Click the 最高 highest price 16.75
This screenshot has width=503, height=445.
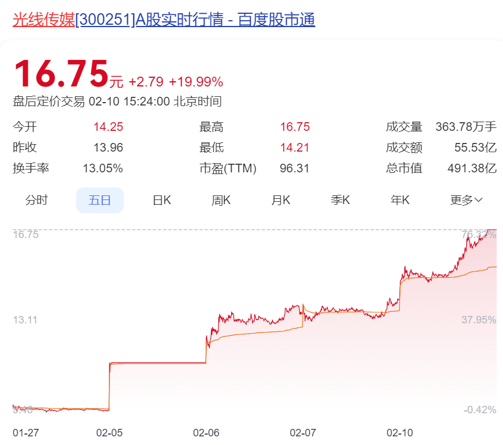click(x=295, y=126)
